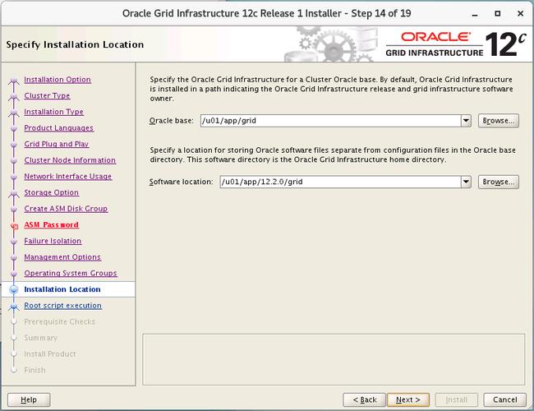Screen dimensions: 534x411
Task: Open the Failure Isolation step
Action: [x=53, y=241]
